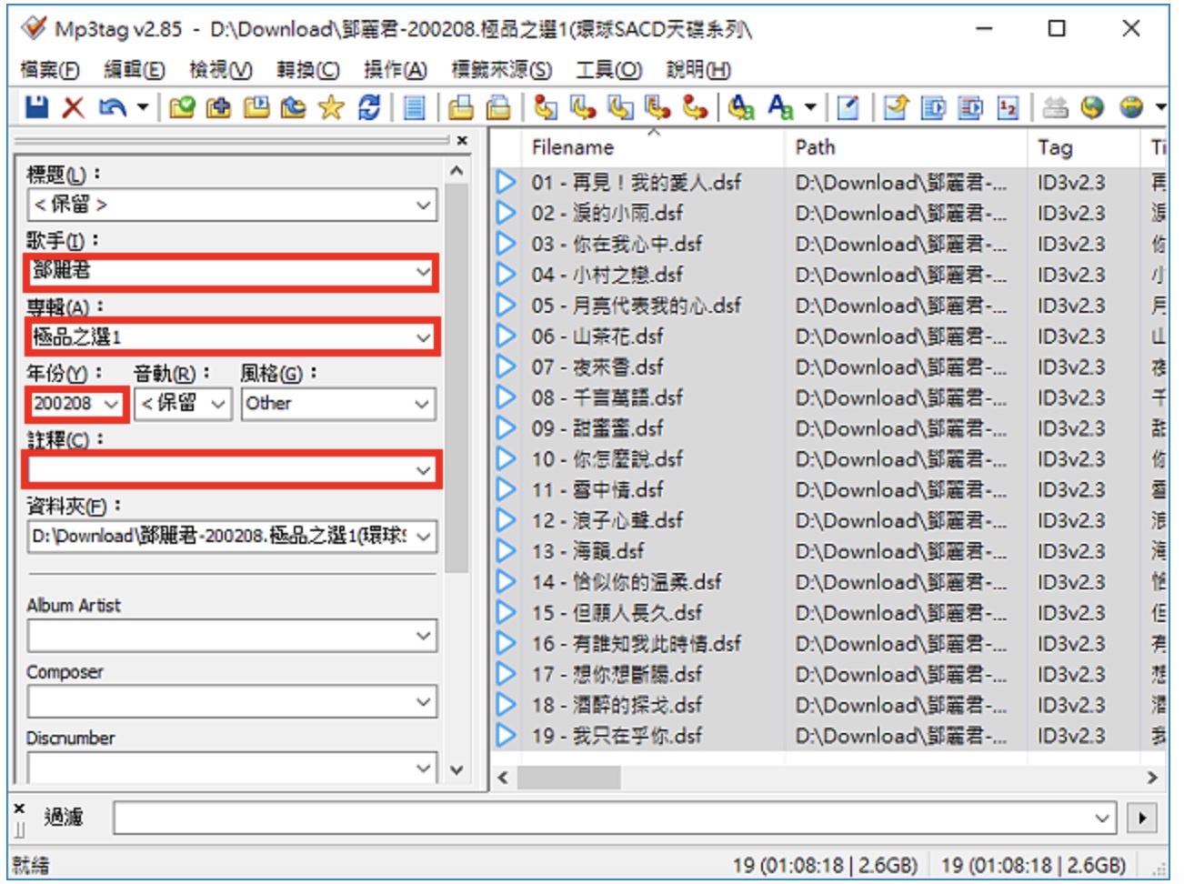Open the Actions dialog icon
This screenshot has height=884, width=1184.
coord(742,107)
